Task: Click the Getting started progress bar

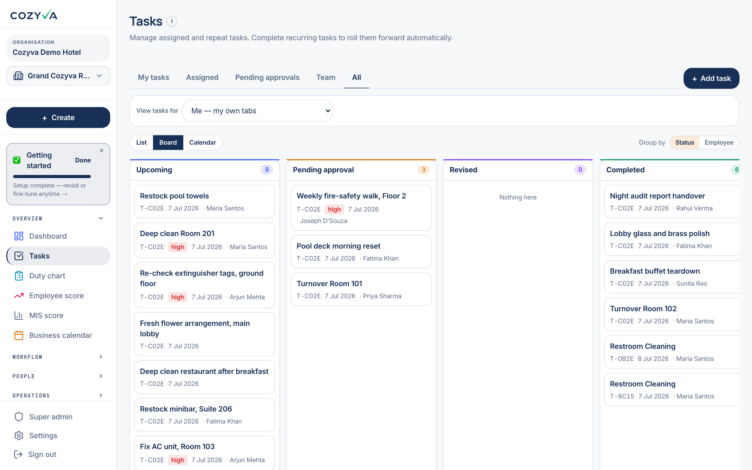Action: (52, 177)
